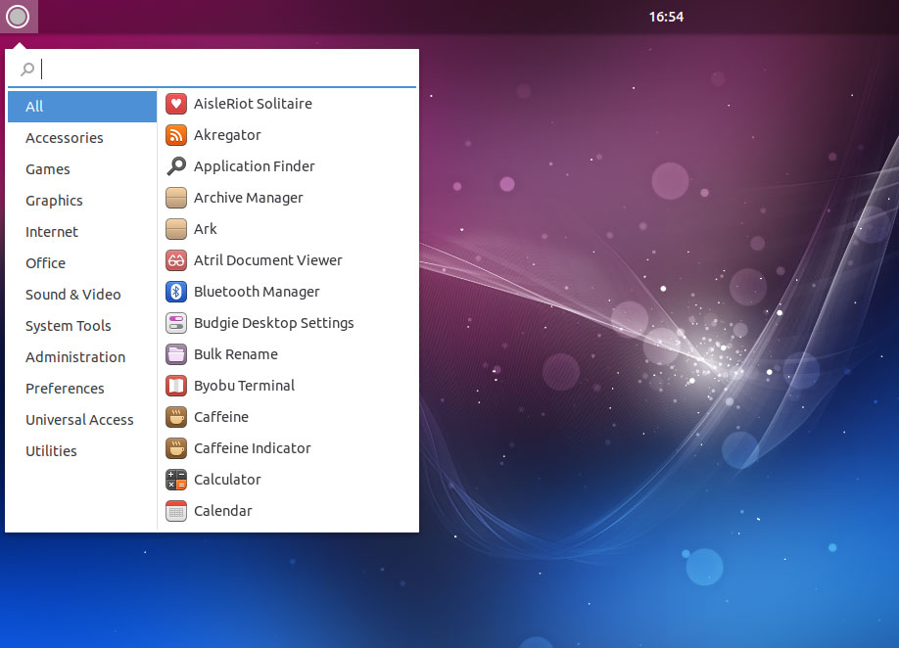Browse the Internet category
Image resolution: width=899 pixels, height=648 pixels.
tap(51, 231)
